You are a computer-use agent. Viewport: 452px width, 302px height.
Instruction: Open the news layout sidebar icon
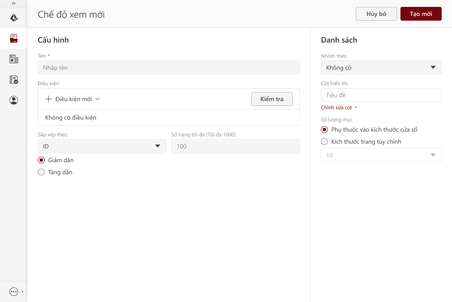point(14,59)
